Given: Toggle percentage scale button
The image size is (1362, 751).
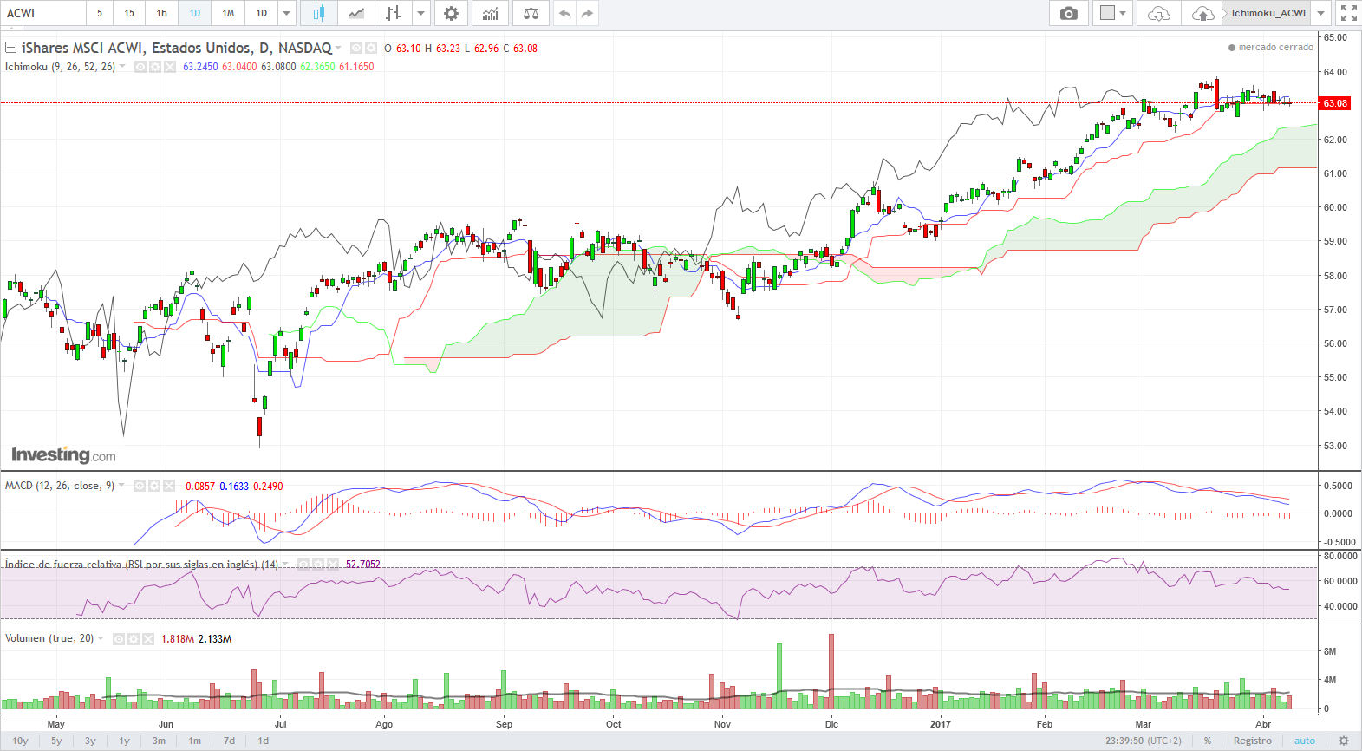Looking at the screenshot, I should click(1208, 741).
